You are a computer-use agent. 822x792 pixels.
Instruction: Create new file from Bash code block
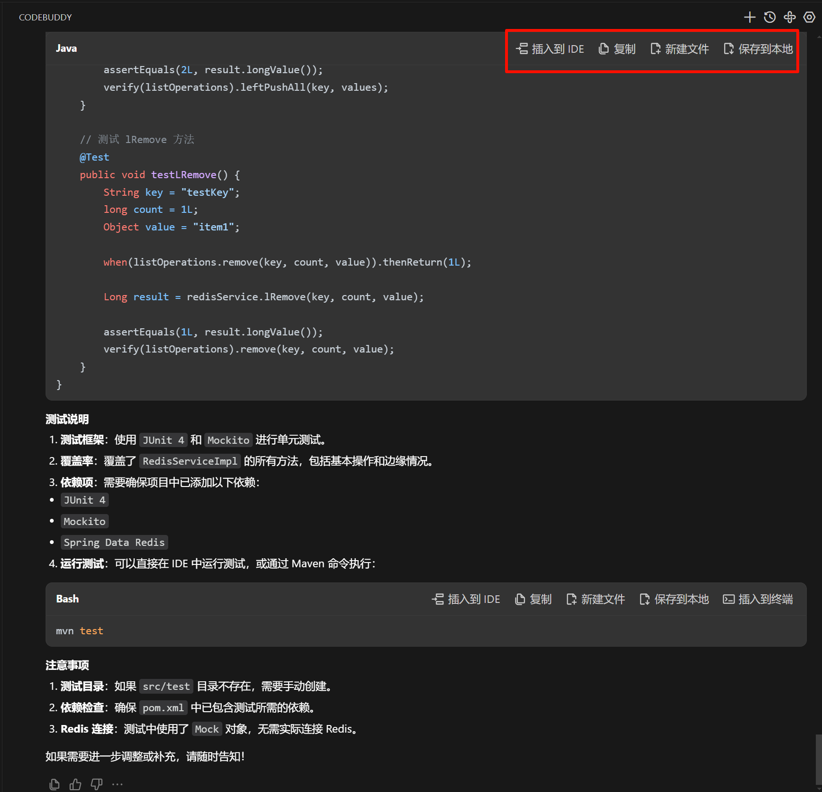tap(595, 599)
